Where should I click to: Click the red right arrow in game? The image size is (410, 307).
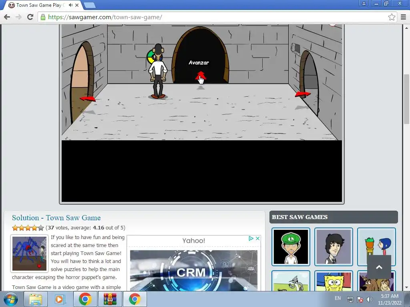click(303, 94)
